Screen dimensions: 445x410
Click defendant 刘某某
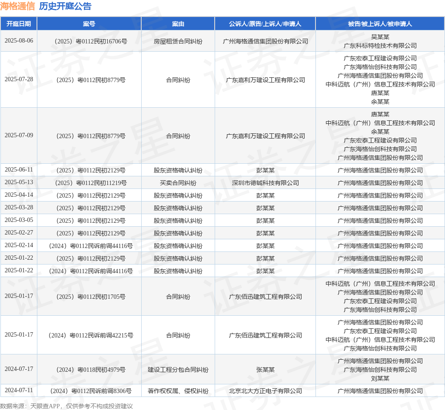coord(380,379)
